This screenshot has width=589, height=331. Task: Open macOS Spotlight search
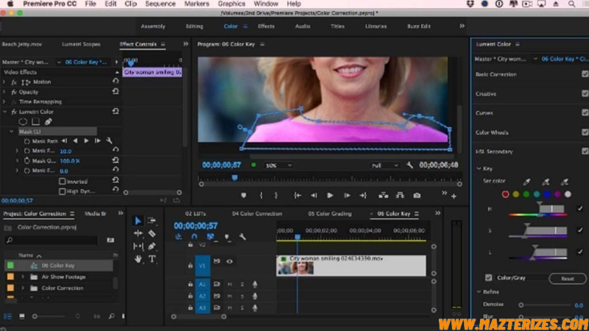click(572, 4)
